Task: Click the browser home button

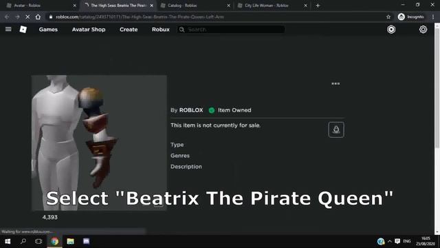Action: tap(38, 17)
